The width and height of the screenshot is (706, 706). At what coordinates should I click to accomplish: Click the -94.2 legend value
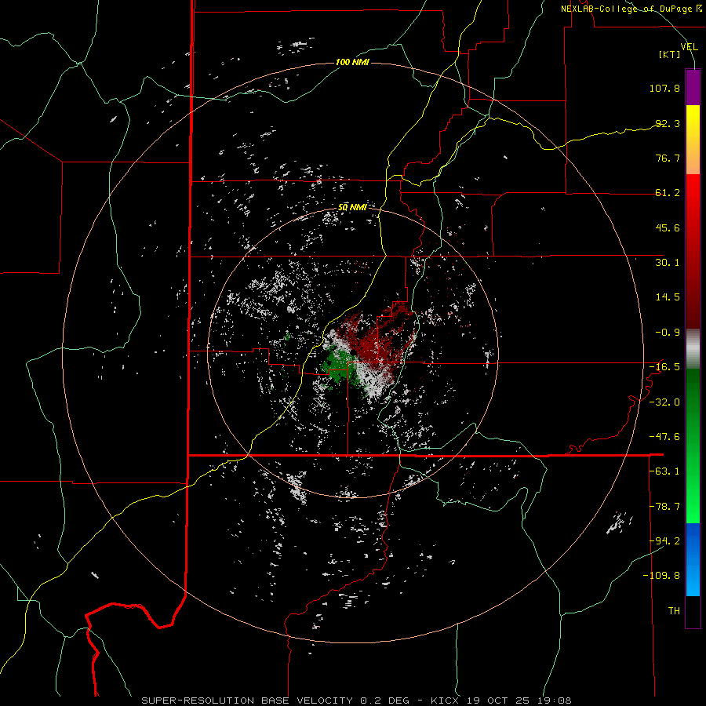coord(664,541)
